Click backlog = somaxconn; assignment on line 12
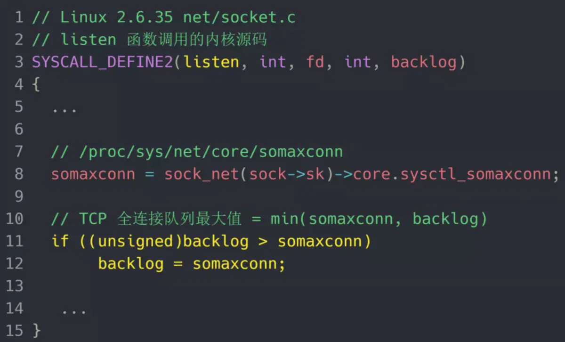This screenshot has height=342, width=565. (192, 264)
